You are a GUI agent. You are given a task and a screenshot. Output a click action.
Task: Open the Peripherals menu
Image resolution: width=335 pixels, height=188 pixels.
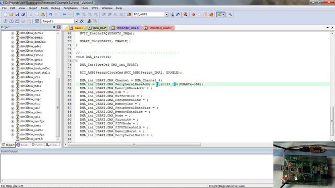pyautogui.click(x=71, y=8)
